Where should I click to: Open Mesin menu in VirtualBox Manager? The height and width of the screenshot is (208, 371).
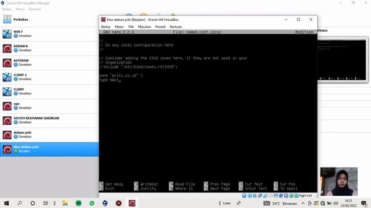click(20, 9)
